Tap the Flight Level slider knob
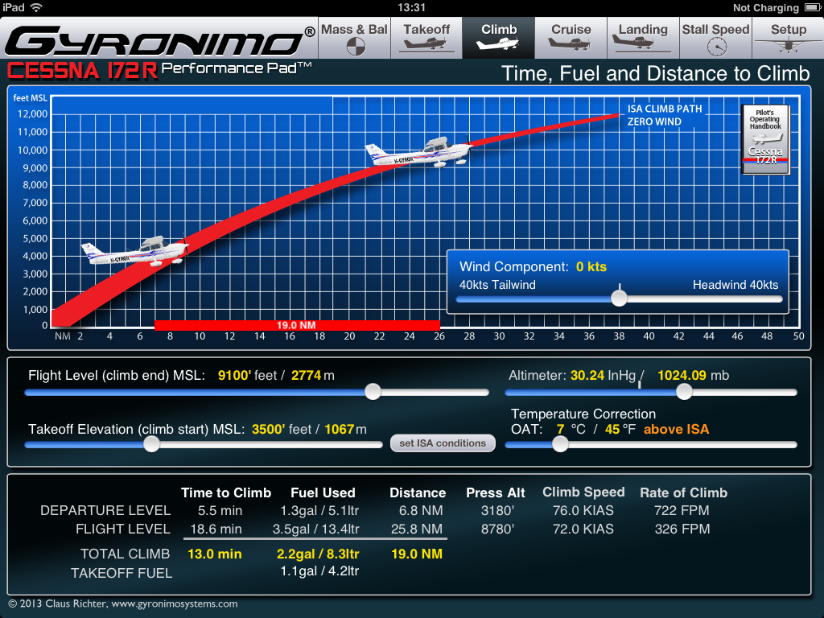This screenshot has height=618, width=824. coord(373,392)
